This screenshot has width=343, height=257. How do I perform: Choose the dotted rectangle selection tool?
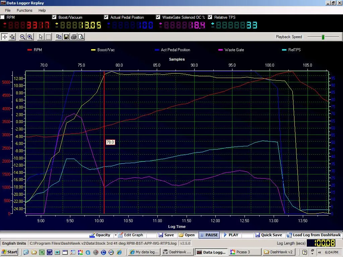pyautogui.click(x=48, y=37)
